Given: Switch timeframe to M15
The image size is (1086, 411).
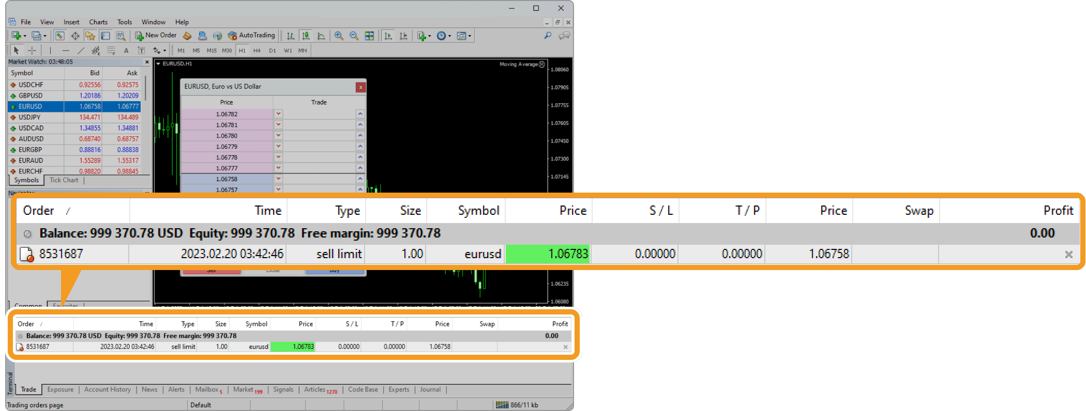Looking at the screenshot, I should tap(212, 51).
